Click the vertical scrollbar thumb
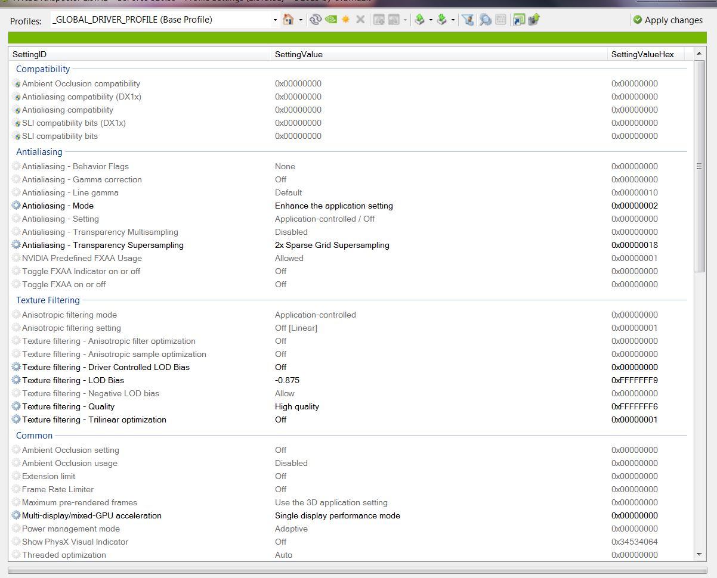The image size is (717, 578). click(x=700, y=166)
